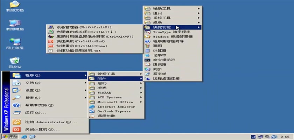The height and width of the screenshot is (140, 294).
Task: Click the 快速关机 red icon
Action: click(x=51, y=41)
